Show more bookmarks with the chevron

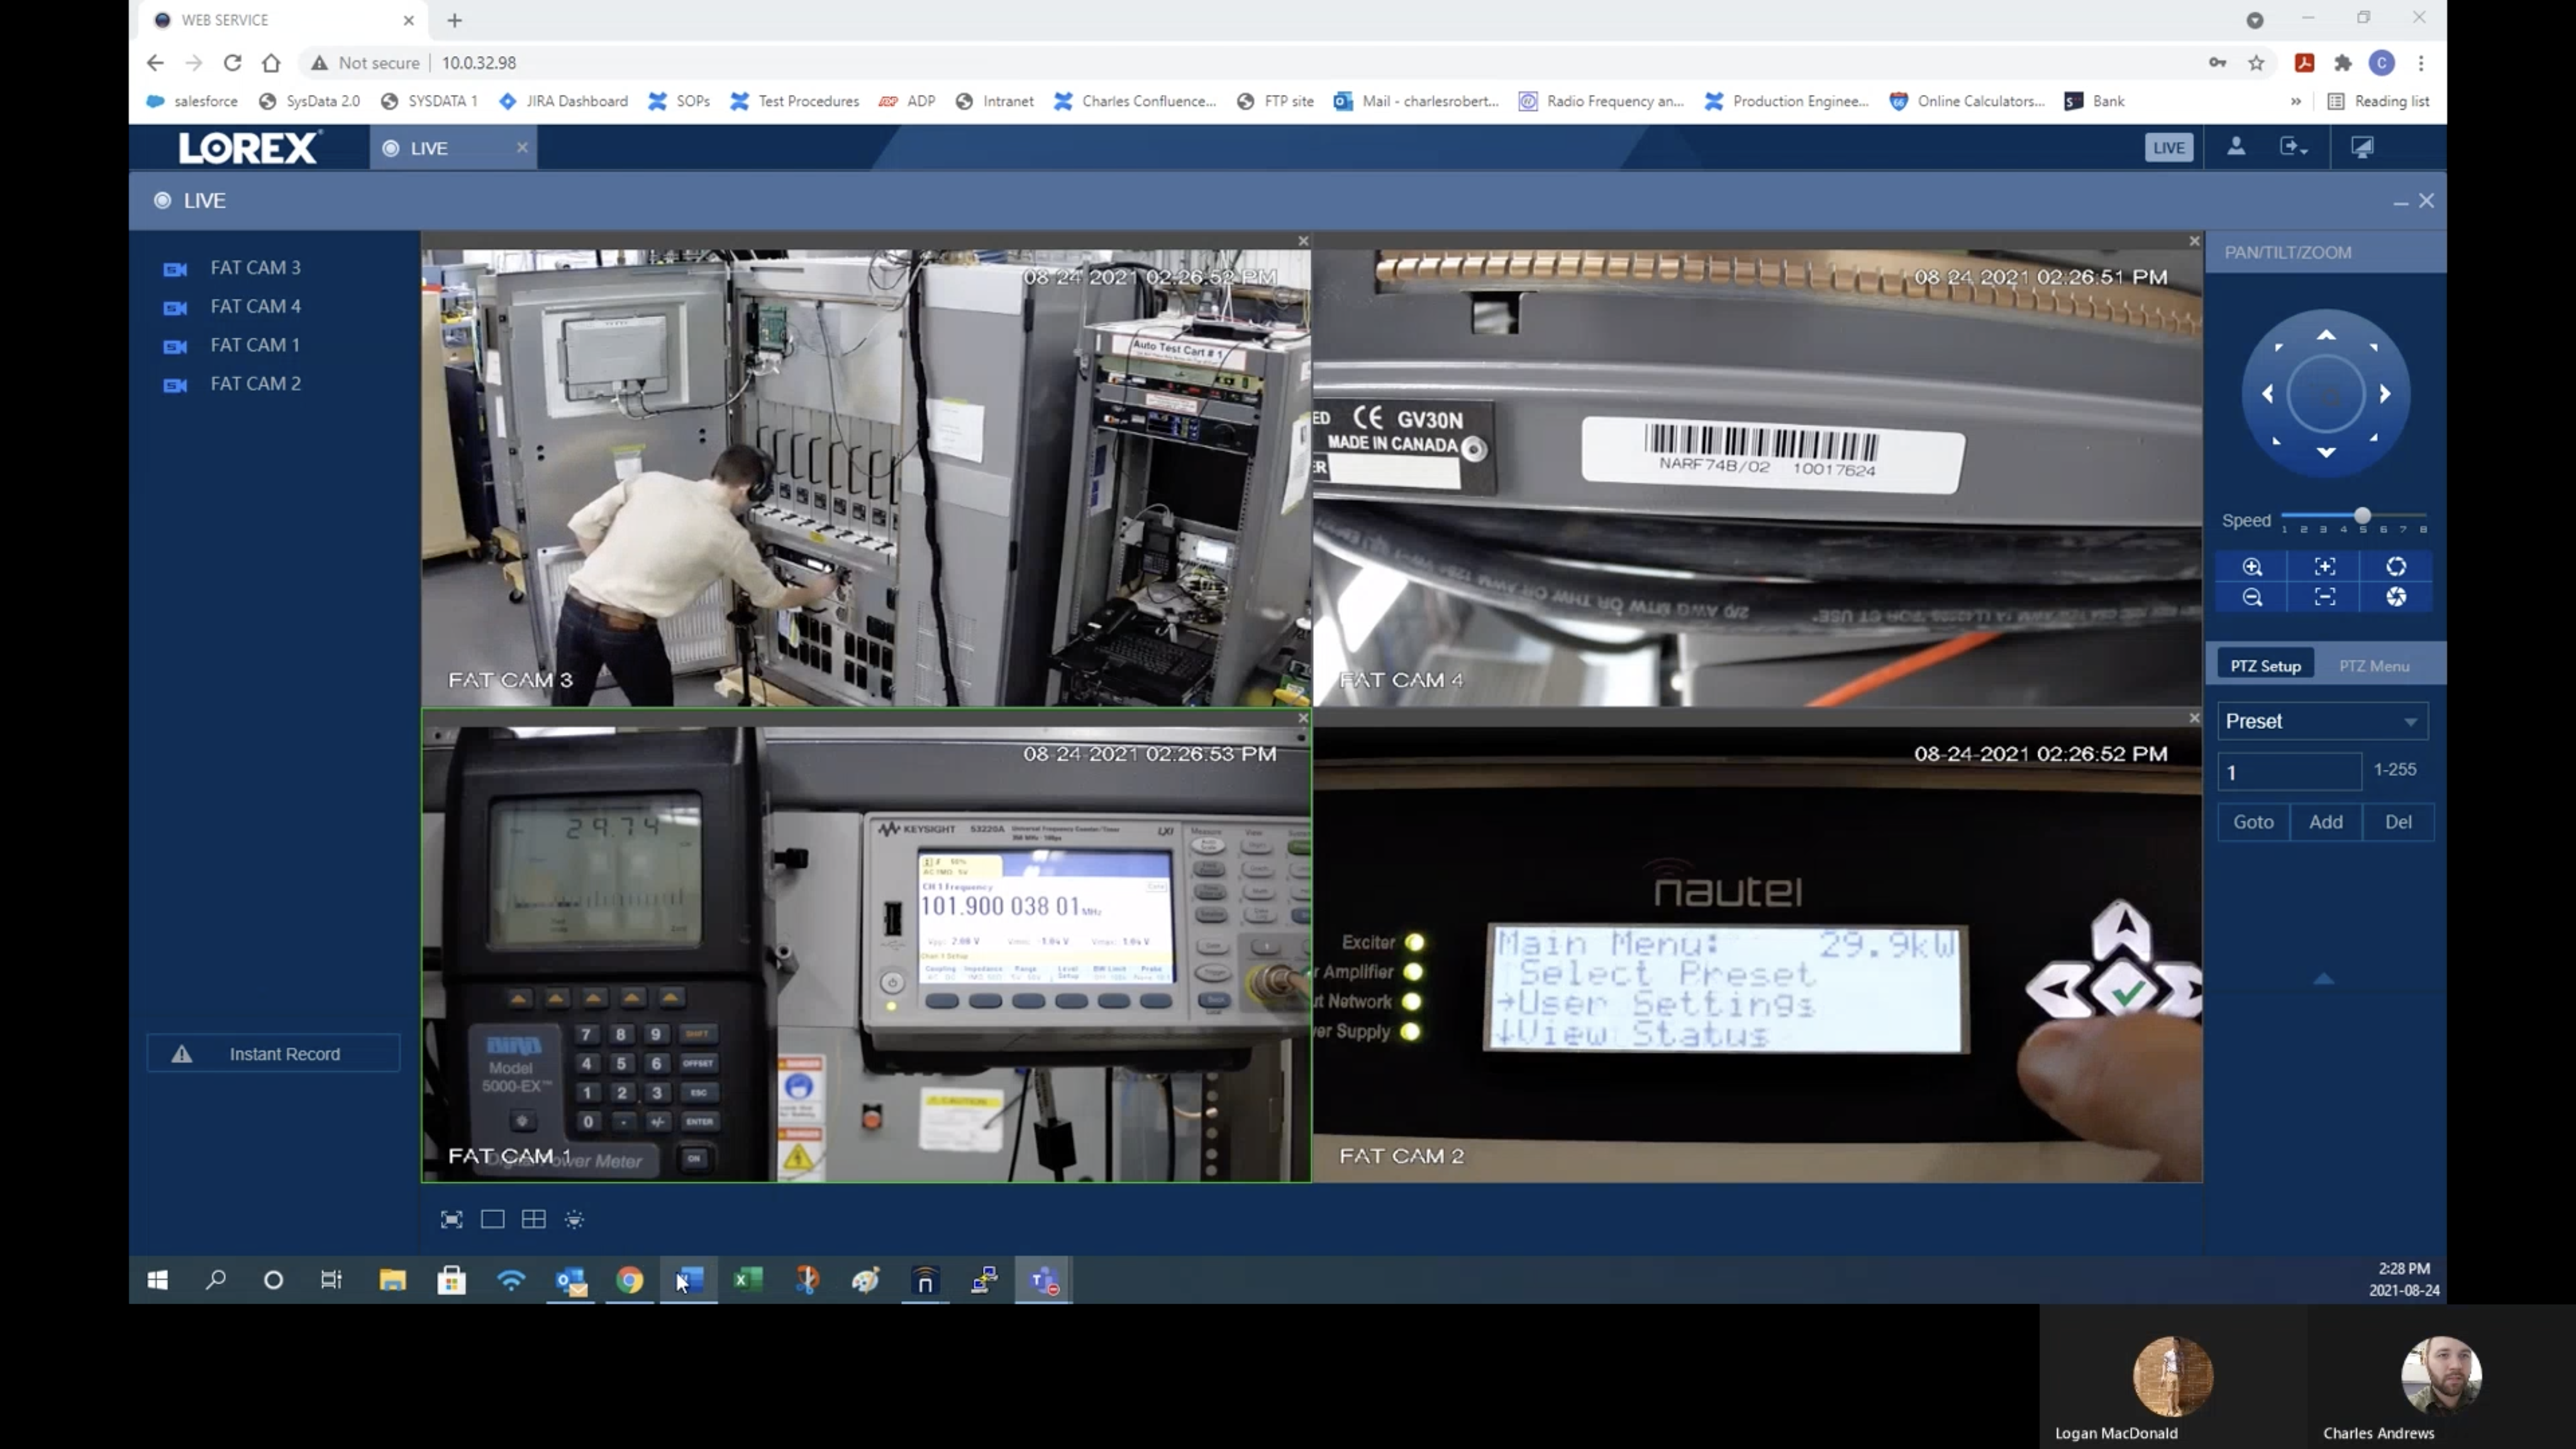click(x=2296, y=101)
